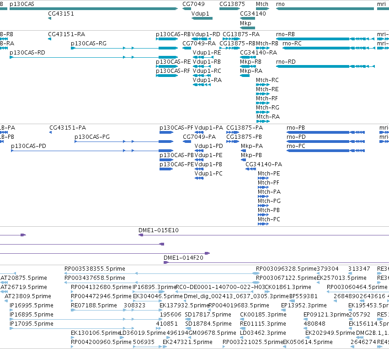
Task: Click EST EK202949.5prime
Action: 330,333
